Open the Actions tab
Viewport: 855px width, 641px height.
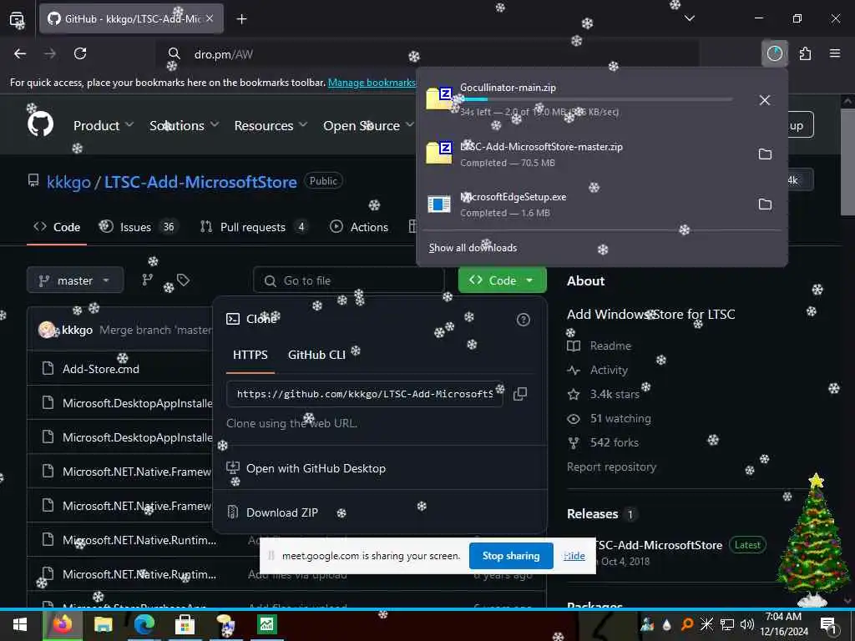pyautogui.click(x=359, y=227)
